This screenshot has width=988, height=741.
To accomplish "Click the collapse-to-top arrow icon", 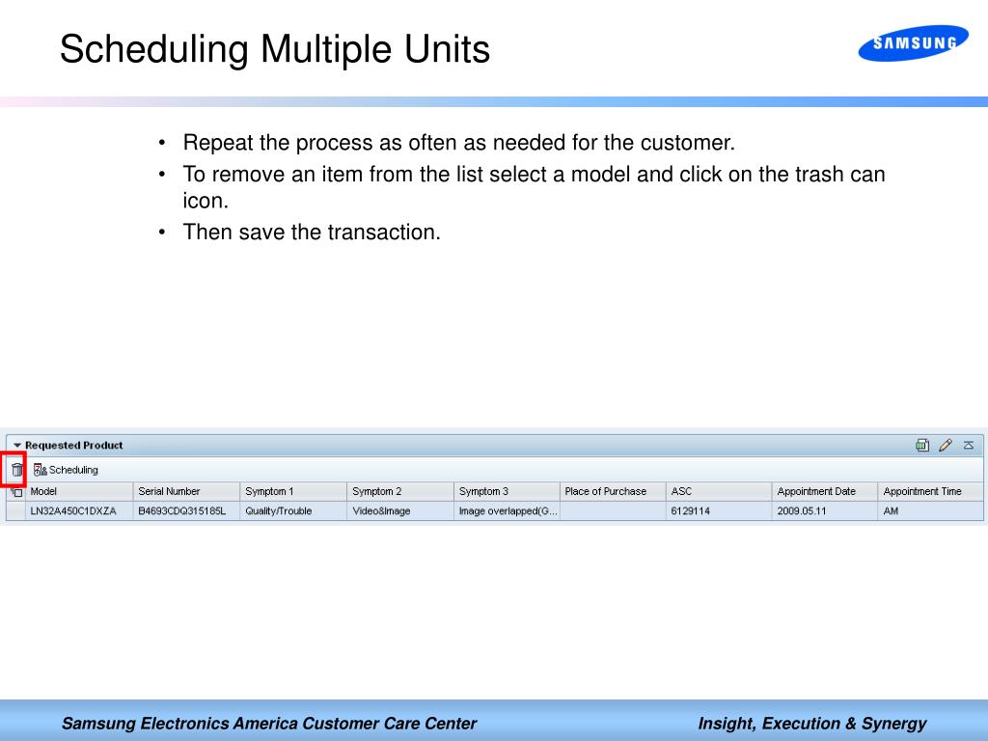I will (969, 446).
